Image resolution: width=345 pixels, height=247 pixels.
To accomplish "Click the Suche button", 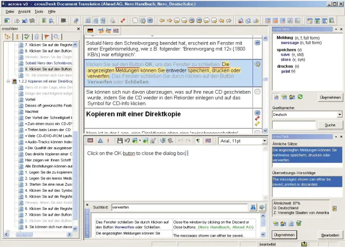I will 329,125.
